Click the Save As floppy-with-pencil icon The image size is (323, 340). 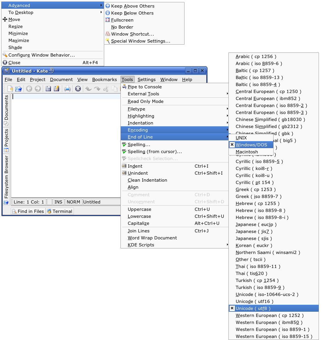(x=56, y=89)
